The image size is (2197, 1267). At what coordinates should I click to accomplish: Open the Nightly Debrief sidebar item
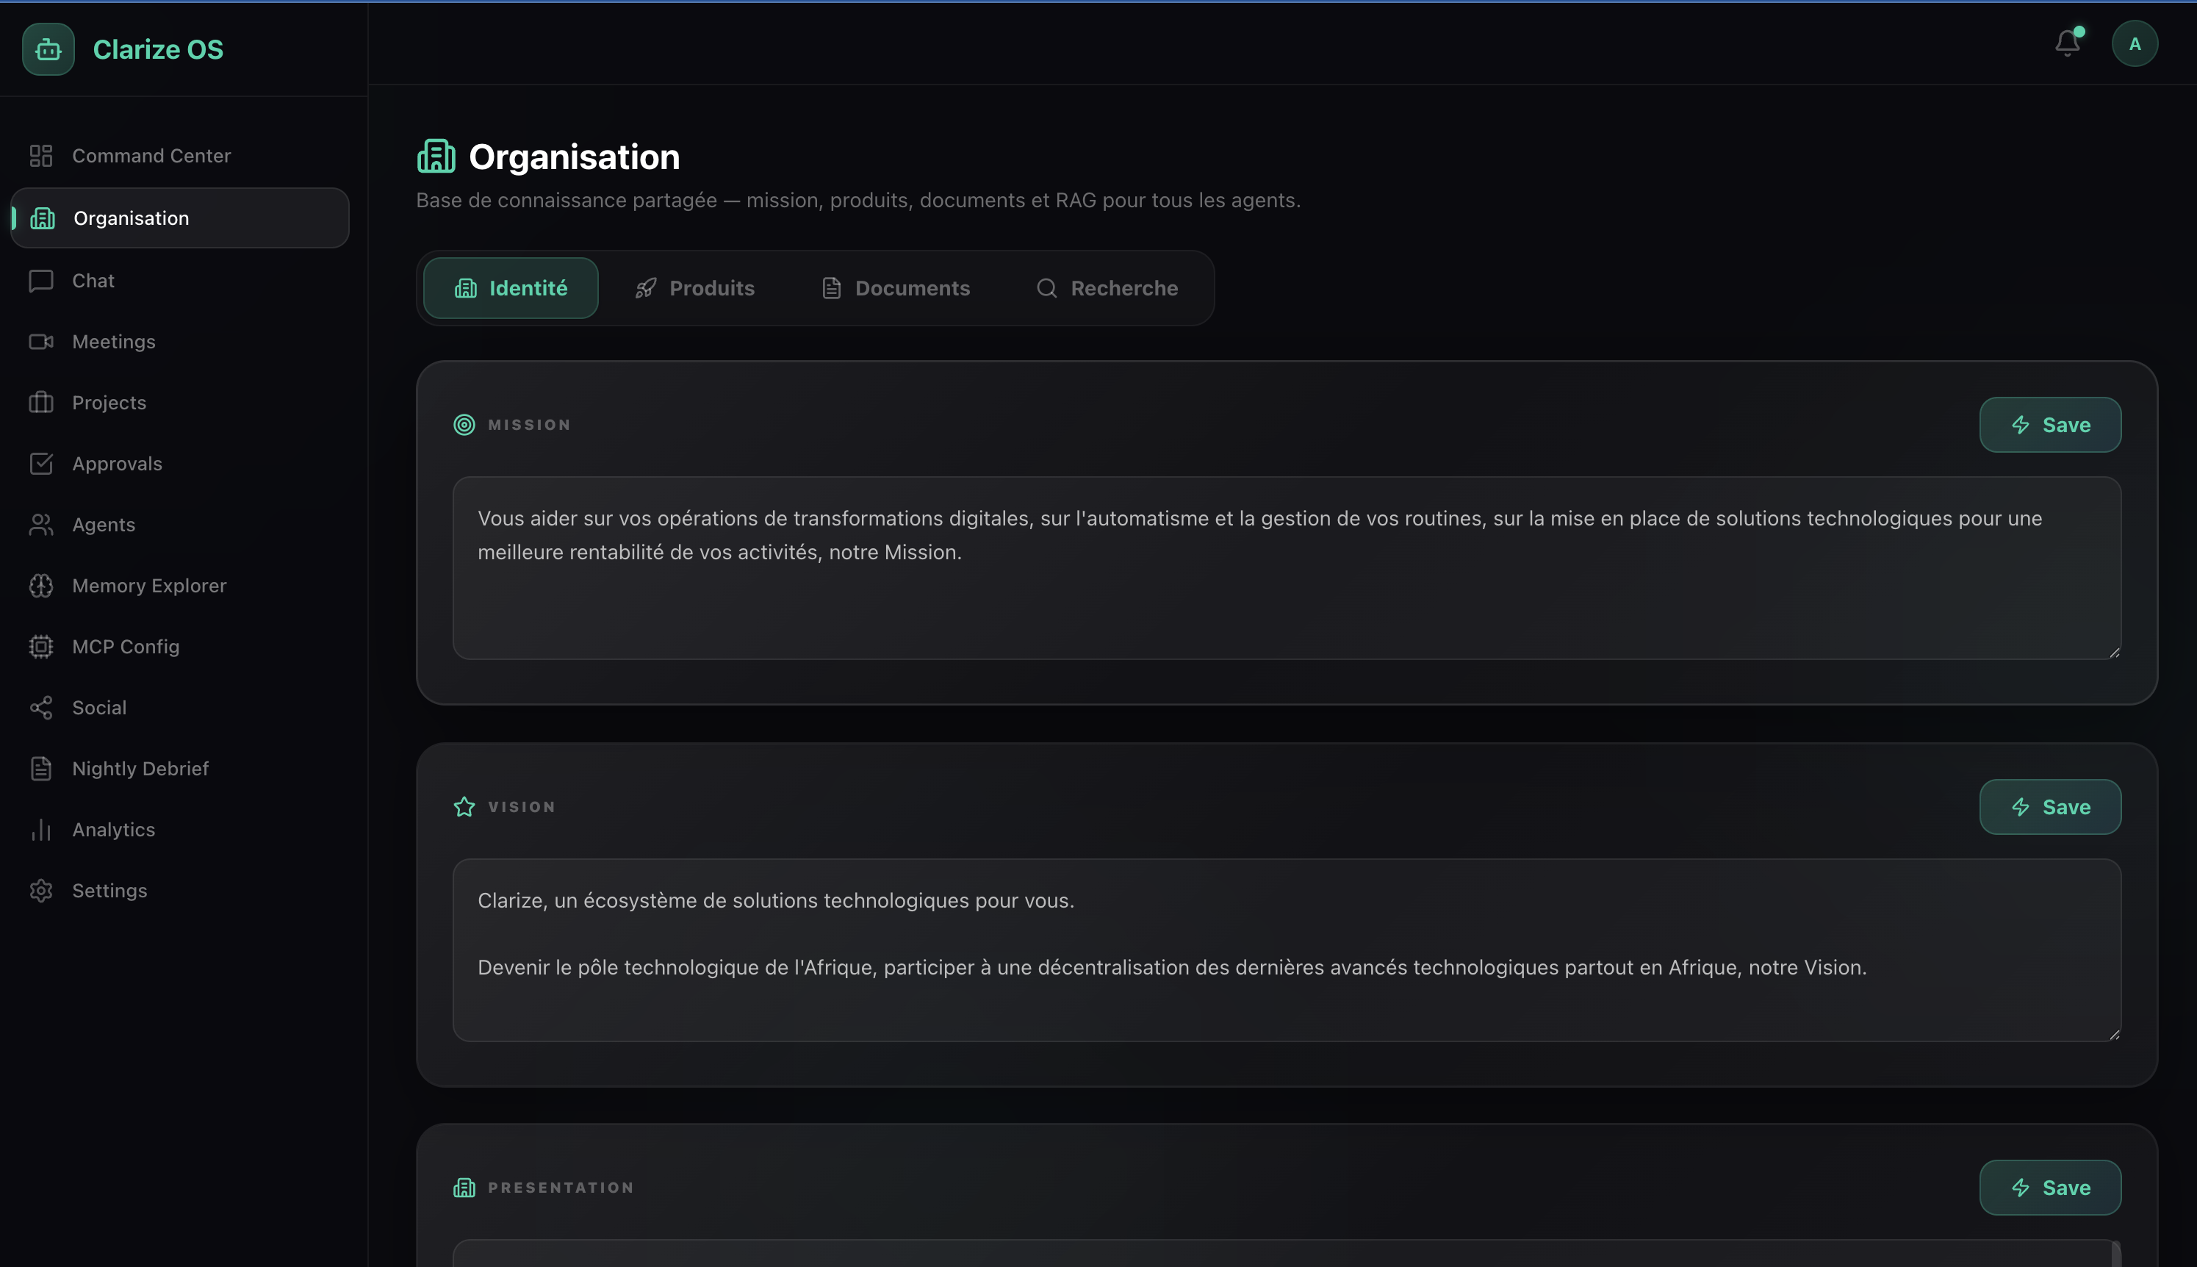[140, 769]
